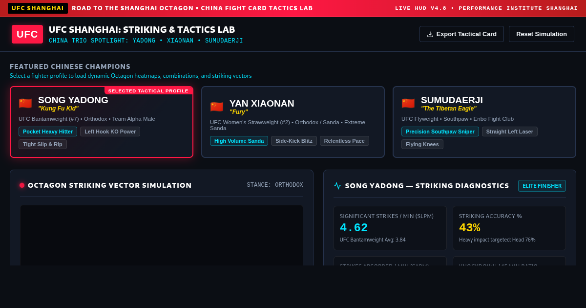Click the Stance: Orthodox label
586x308 pixels.
[x=275, y=185]
